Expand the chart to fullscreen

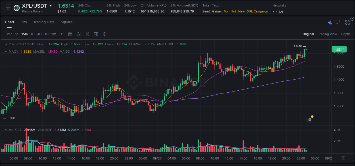pos(338,22)
